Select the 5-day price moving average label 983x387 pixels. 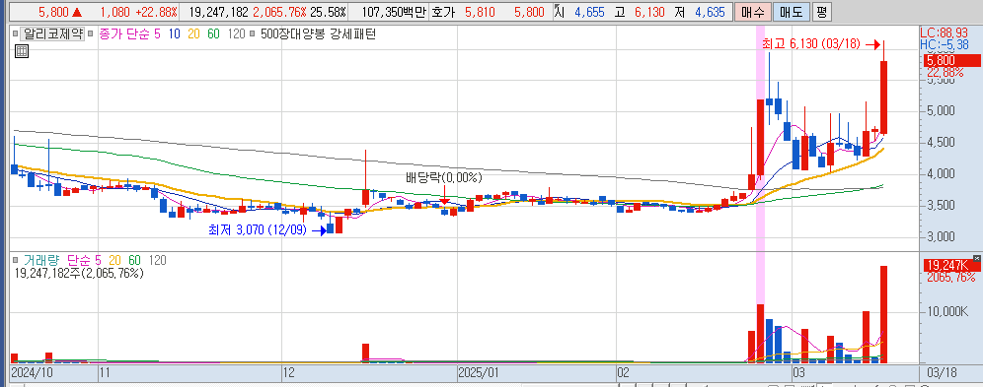pos(157,34)
